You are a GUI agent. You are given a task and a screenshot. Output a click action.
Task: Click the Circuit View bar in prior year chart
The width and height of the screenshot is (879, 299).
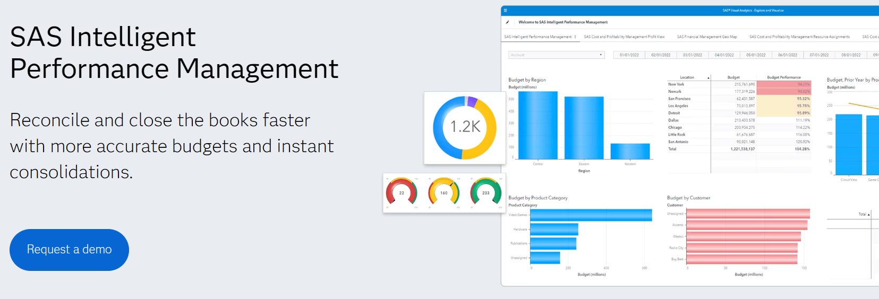click(x=849, y=145)
